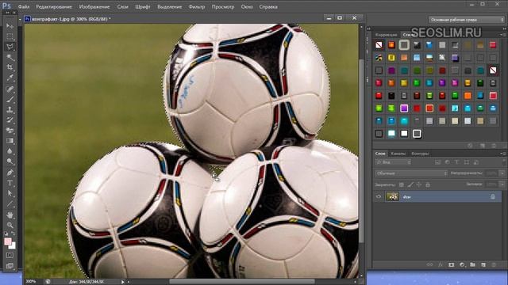
Task: Open the Справка menu
Action: (x=268, y=6)
